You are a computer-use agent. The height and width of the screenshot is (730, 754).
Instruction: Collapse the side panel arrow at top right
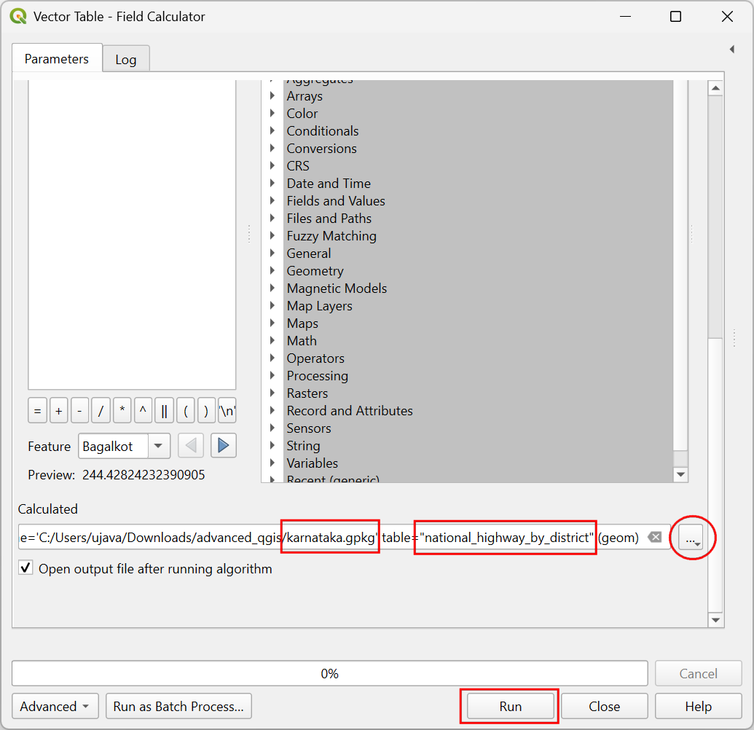(732, 49)
